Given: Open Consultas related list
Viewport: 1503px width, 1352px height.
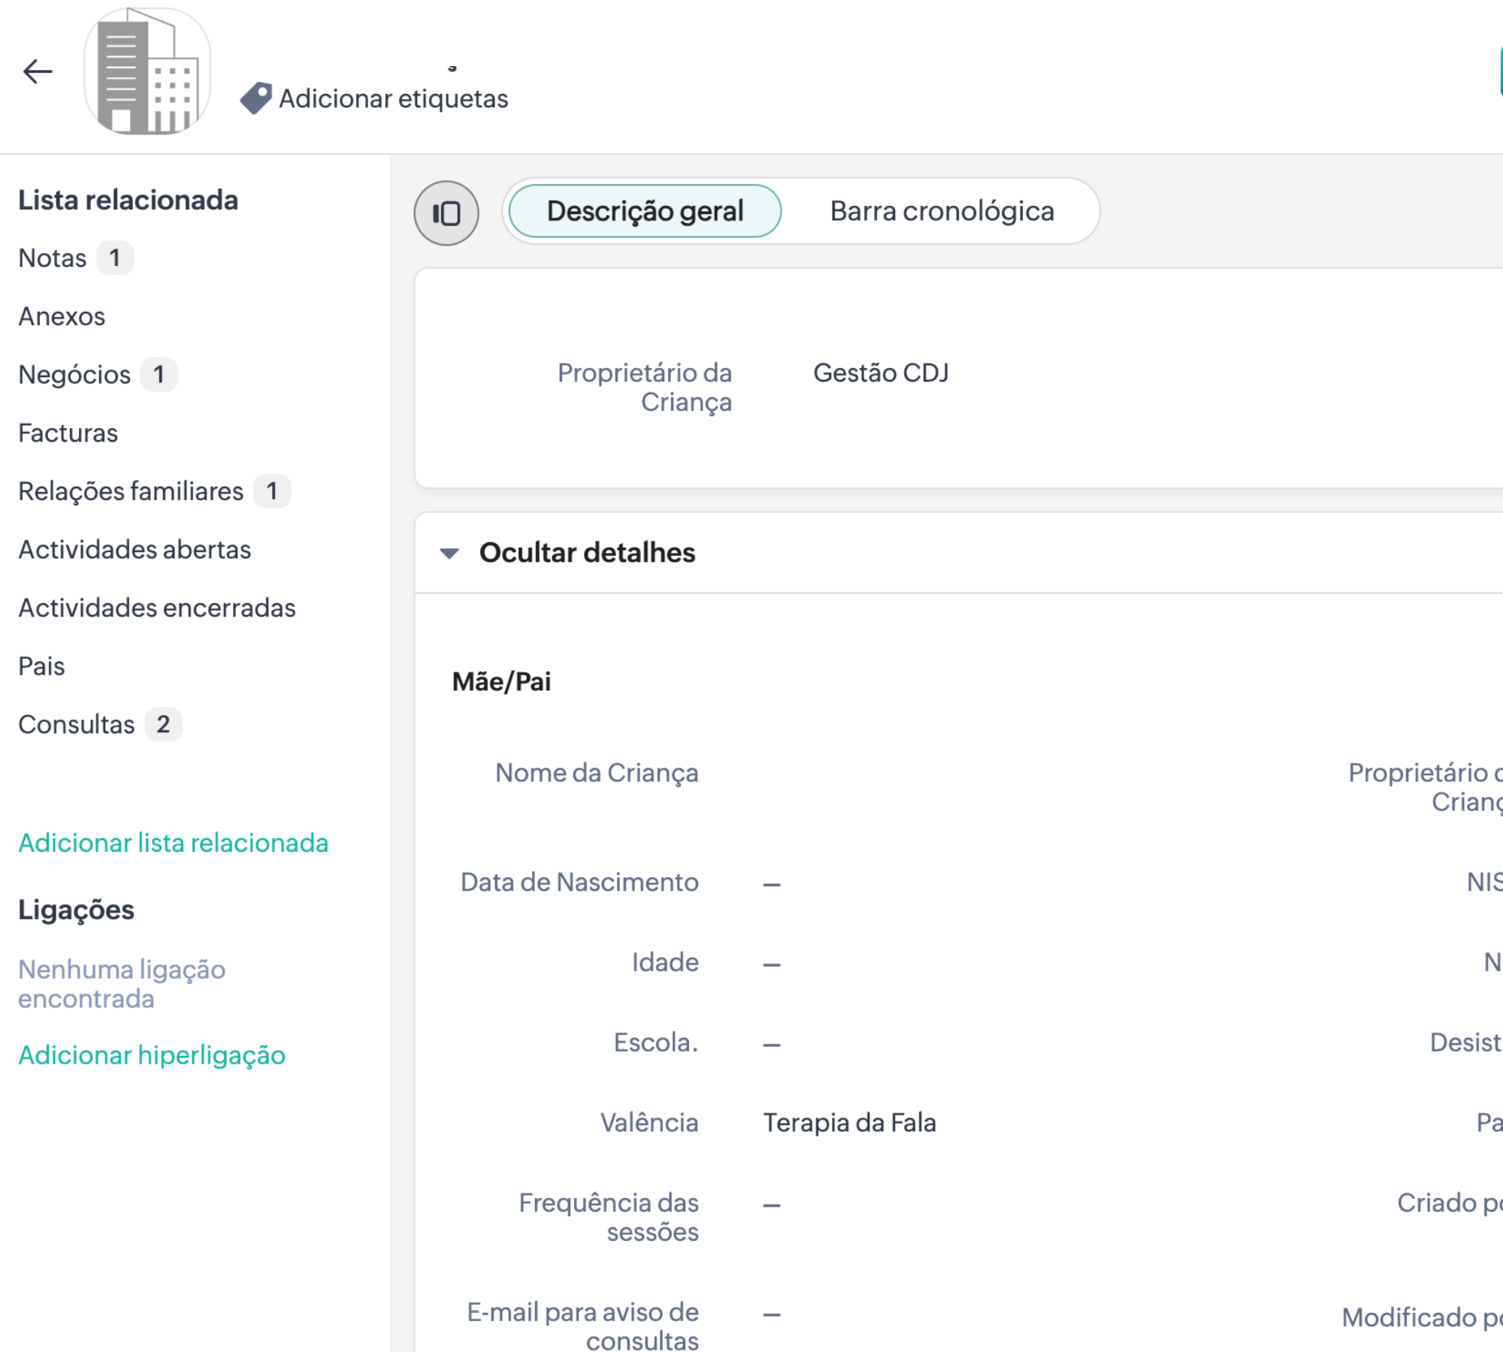Looking at the screenshot, I should pos(77,725).
